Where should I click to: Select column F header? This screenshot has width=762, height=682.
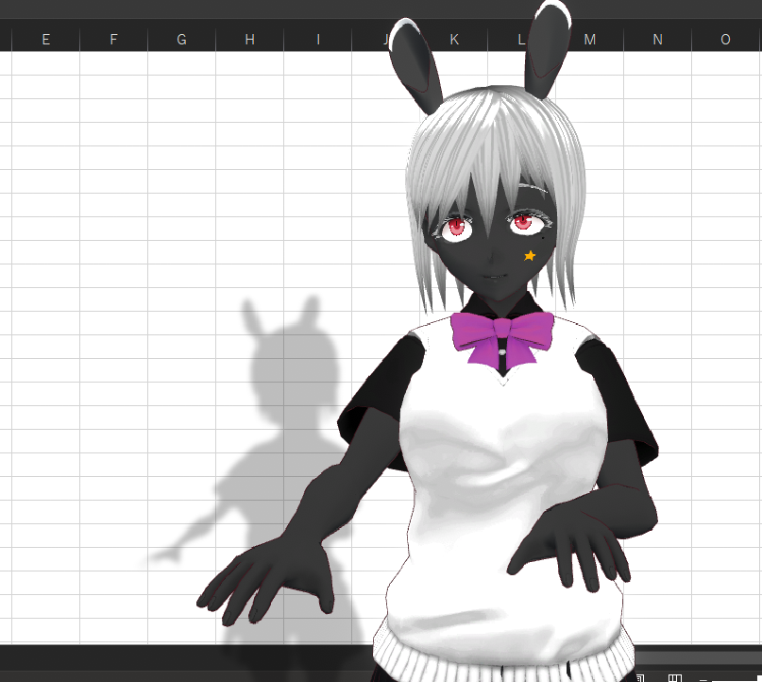point(113,40)
